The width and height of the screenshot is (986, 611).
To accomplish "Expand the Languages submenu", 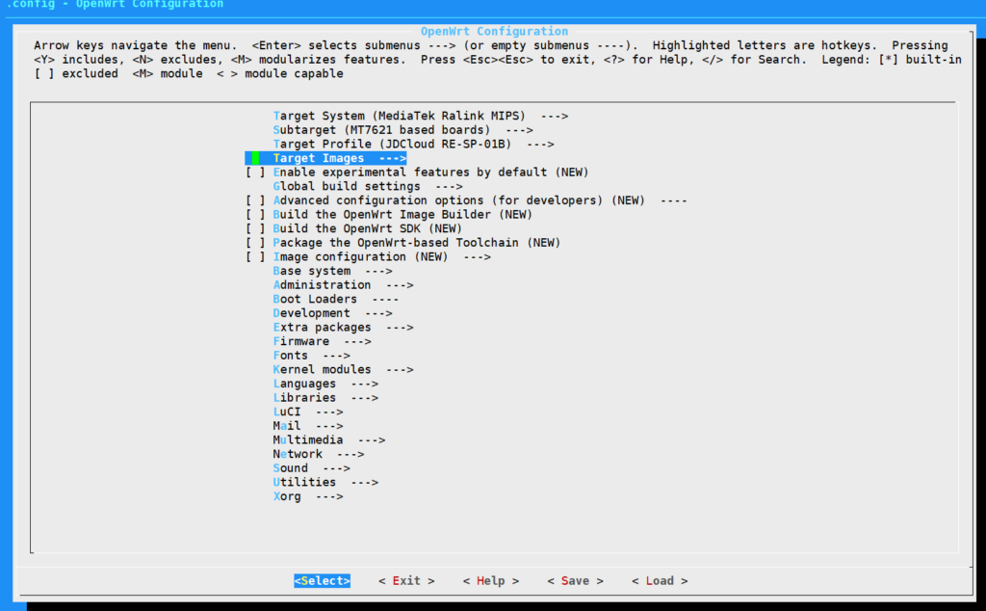I will (x=325, y=384).
